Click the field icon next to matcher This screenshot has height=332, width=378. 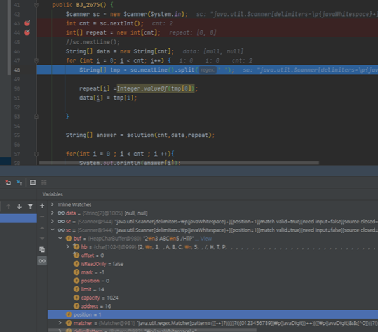(69, 323)
